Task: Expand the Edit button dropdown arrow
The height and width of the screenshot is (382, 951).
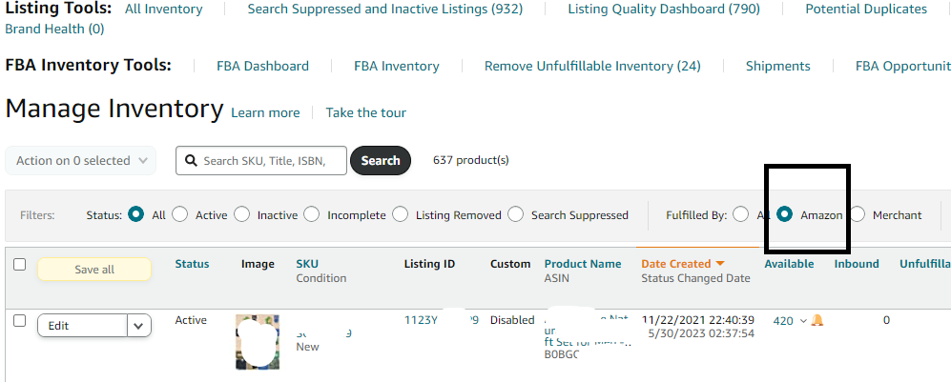Action: (x=139, y=326)
